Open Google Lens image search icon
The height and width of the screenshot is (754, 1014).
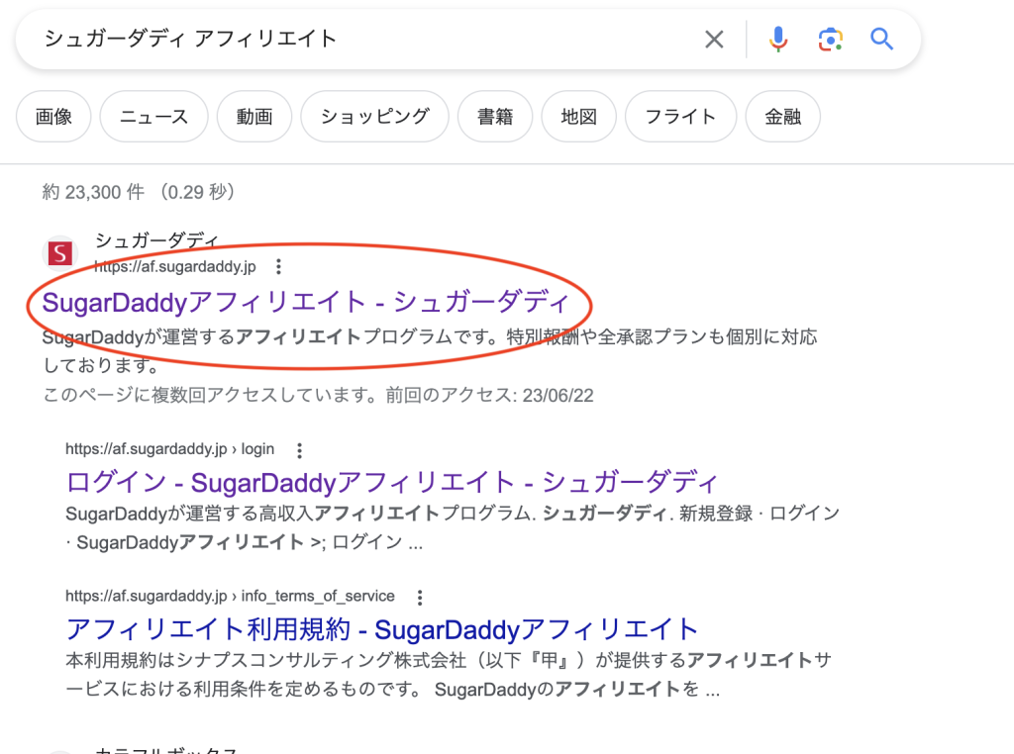(x=830, y=40)
